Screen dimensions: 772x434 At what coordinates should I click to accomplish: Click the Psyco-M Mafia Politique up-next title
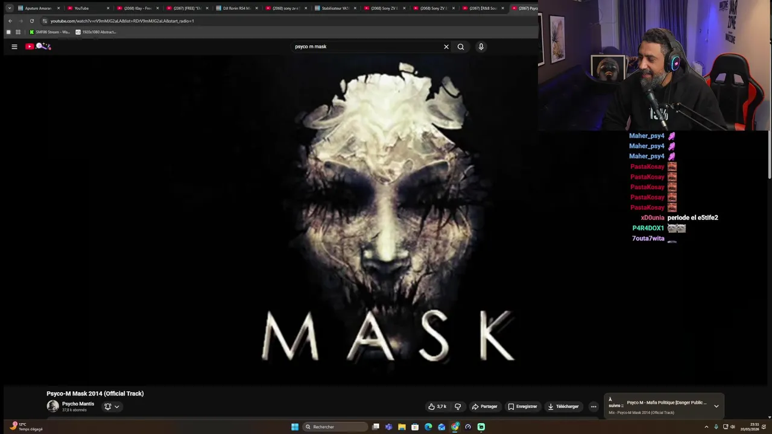tap(666, 403)
